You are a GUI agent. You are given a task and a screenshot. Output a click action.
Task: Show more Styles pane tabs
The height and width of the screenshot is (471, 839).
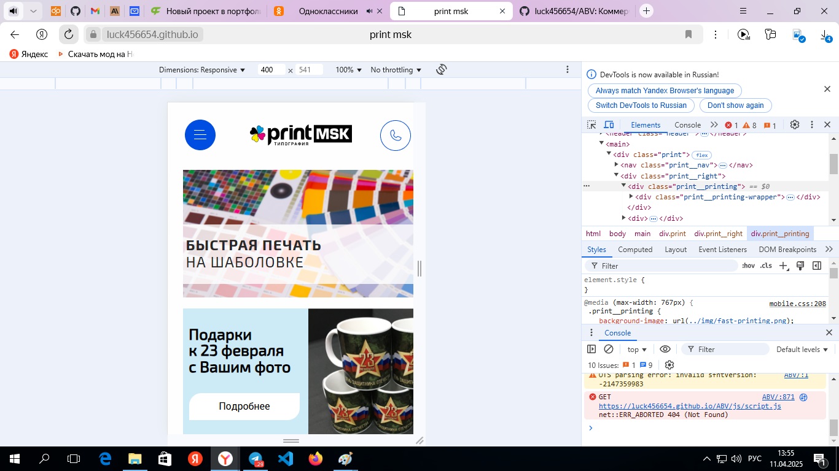829,249
